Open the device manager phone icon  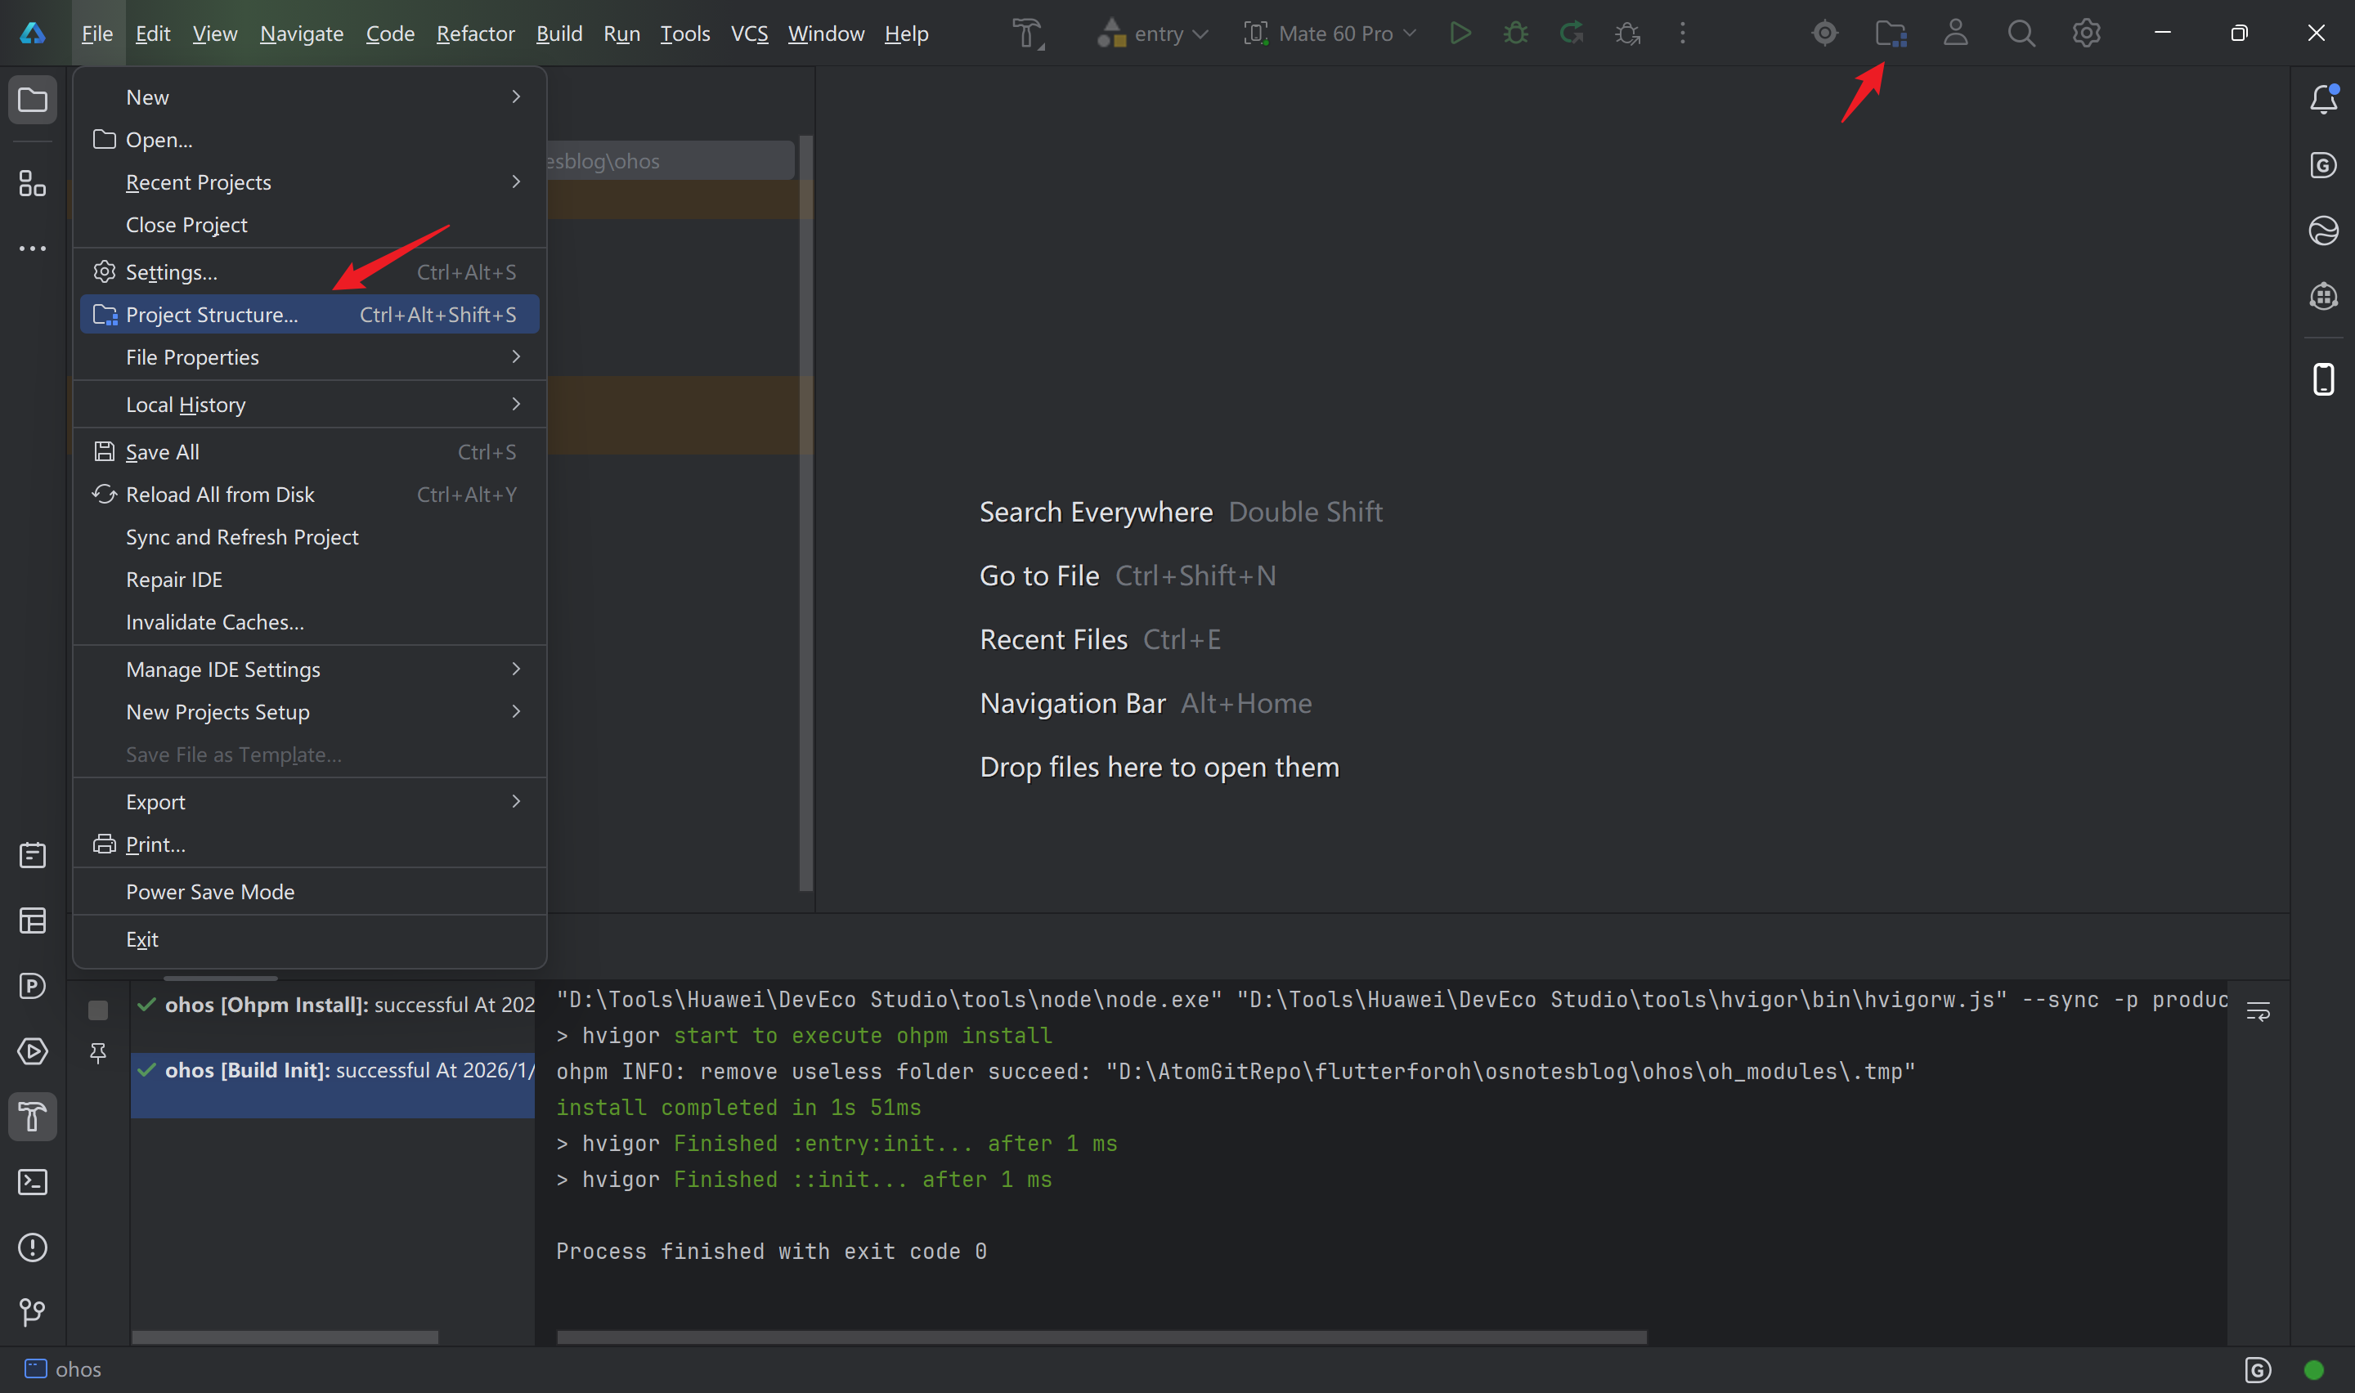2324,380
